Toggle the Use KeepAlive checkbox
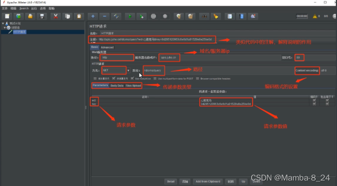Screen dimensions: 337x186 click(132, 79)
